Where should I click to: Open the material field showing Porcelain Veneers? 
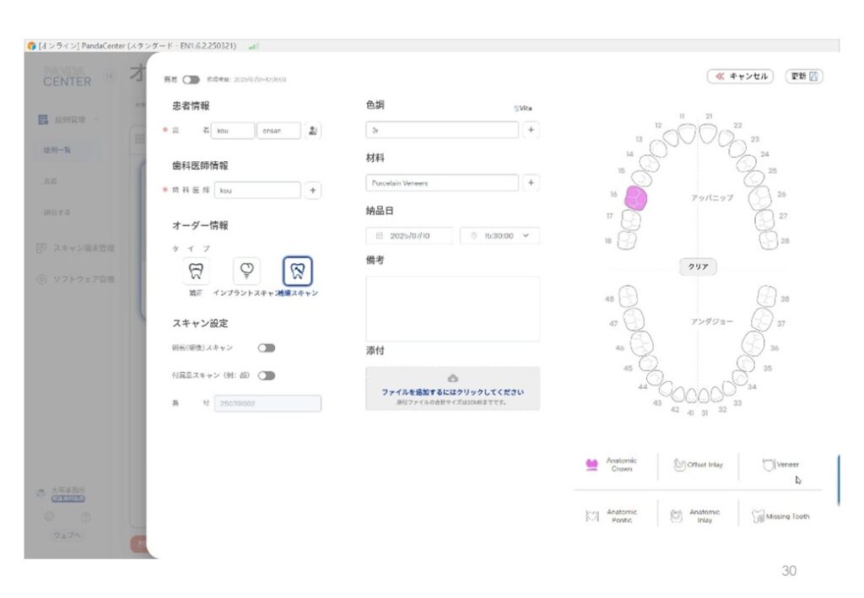point(442,183)
